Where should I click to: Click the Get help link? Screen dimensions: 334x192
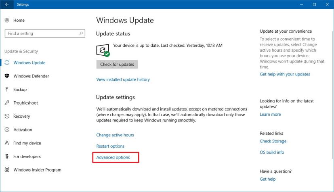[267, 179]
